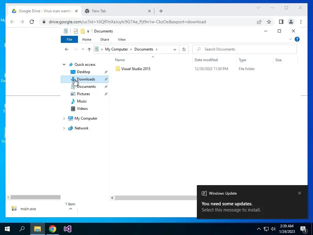Open Chrome three-dot menu
The height and width of the screenshot is (235, 313).
301,22
